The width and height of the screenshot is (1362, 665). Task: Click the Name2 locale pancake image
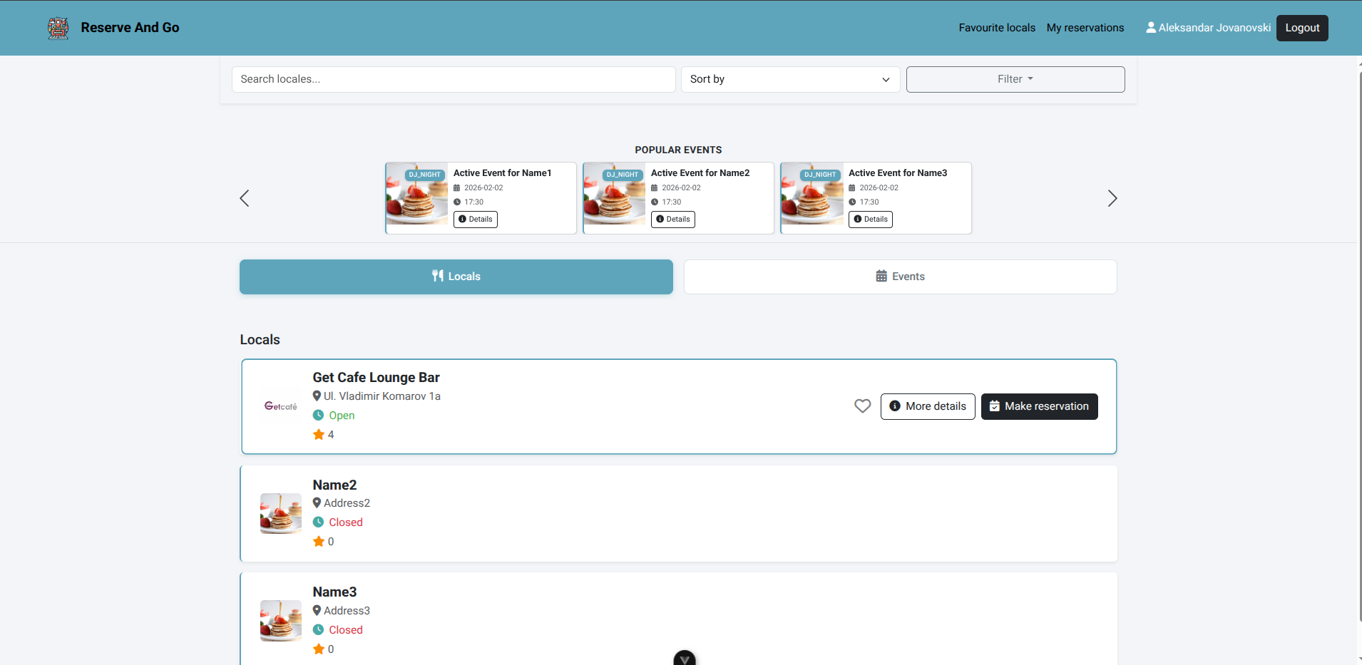pos(280,513)
